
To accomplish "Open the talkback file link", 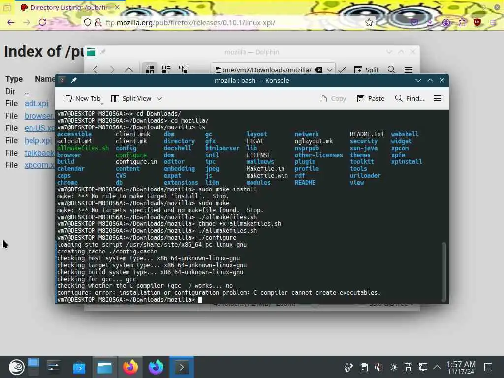I will click(x=39, y=153).
